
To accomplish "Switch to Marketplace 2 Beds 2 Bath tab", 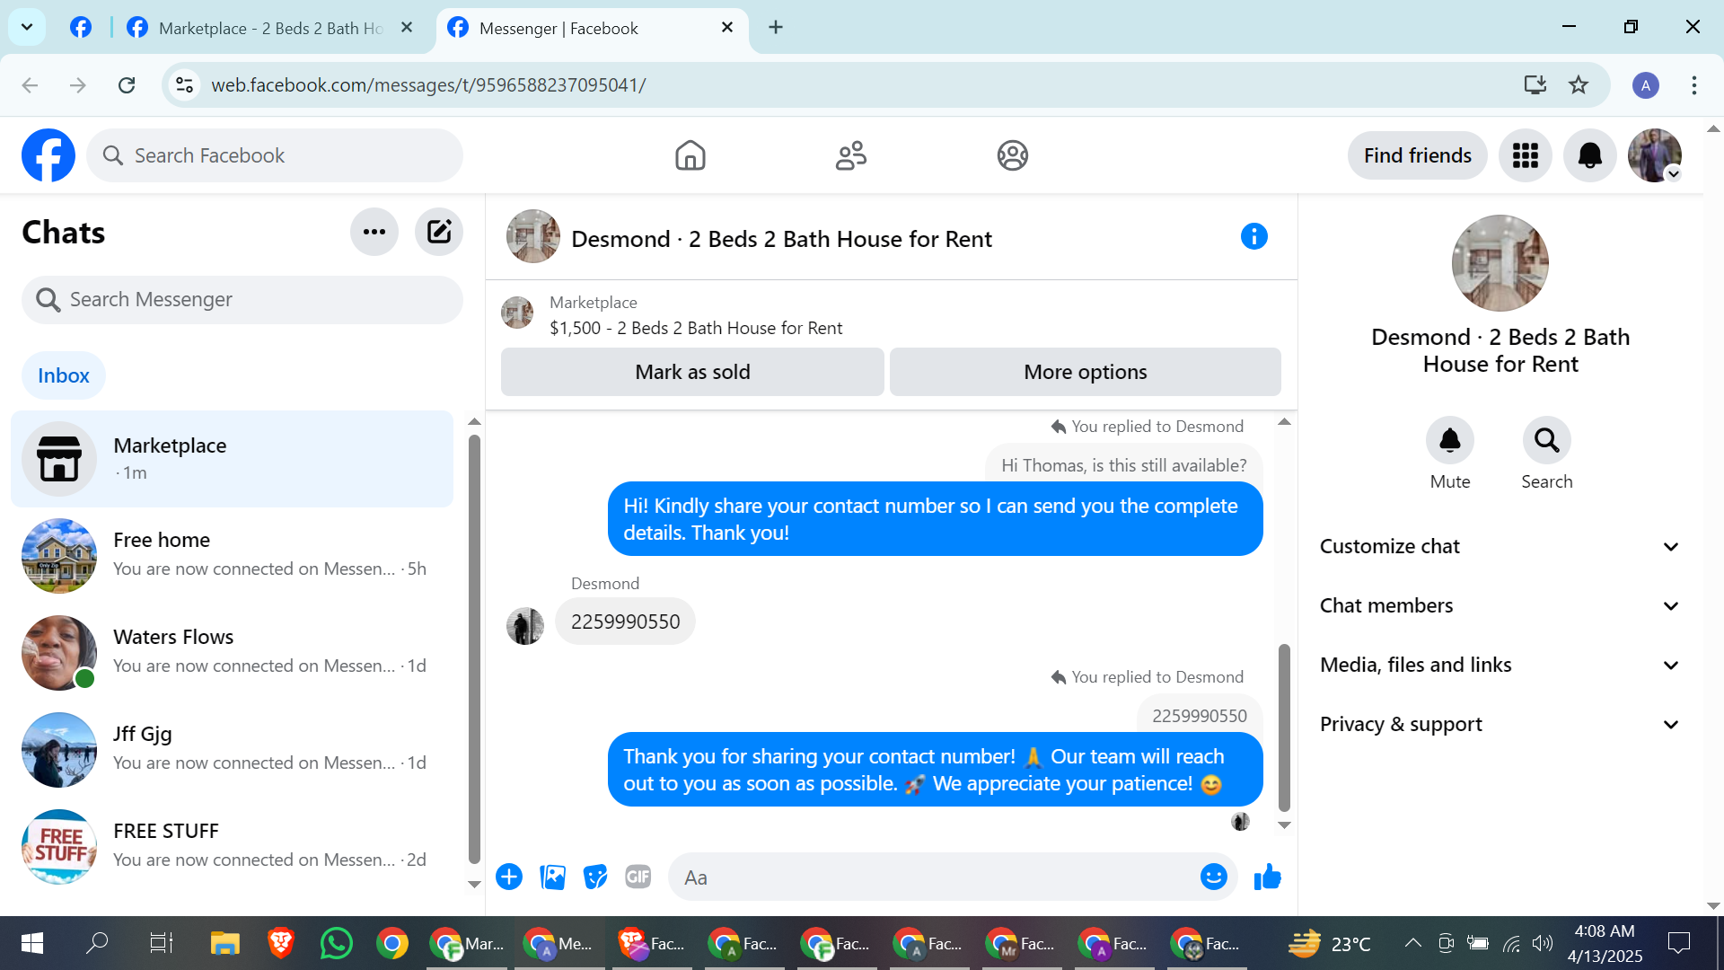I will pos(272,28).
